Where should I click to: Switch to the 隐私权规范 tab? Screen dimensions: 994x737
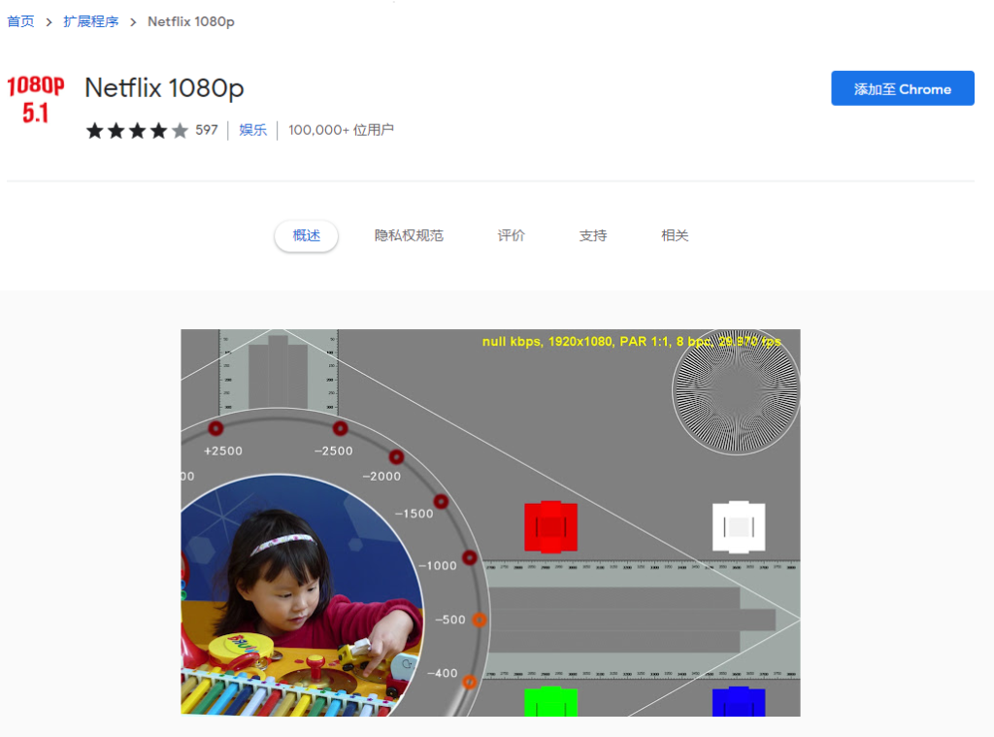409,235
